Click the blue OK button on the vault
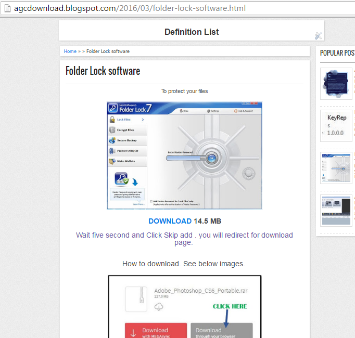This screenshot has height=338, width=355. click(x=211, y=158)
